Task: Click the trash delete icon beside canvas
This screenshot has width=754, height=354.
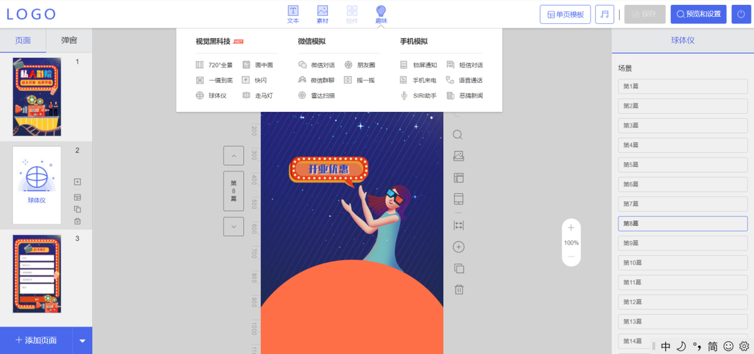Action: pos(459,289)
